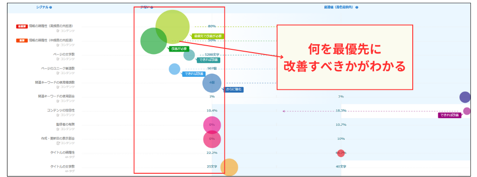Click the さらに強化 tag
Viewport: 477px width, 177px height.
point(234,90)
